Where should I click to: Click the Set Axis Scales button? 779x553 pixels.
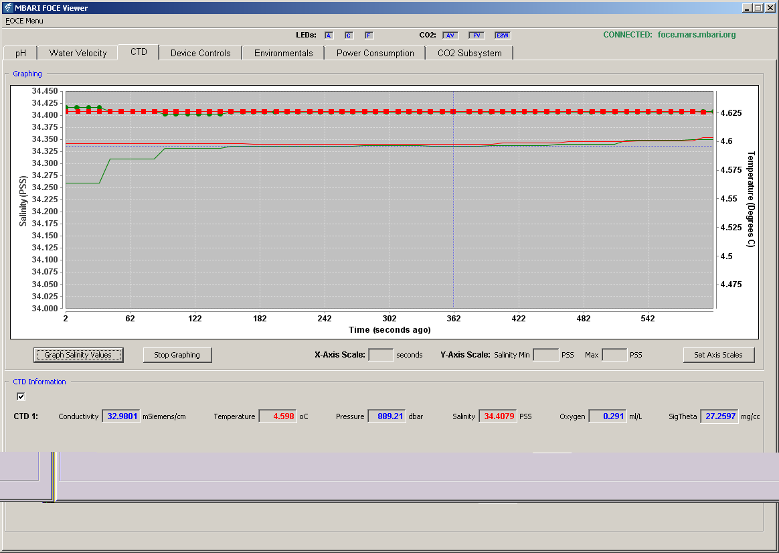click(x=718, y=355)
